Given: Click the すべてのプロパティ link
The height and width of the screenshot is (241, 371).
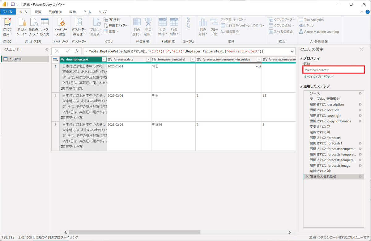Looking at the screenshot, I should 318,77.
